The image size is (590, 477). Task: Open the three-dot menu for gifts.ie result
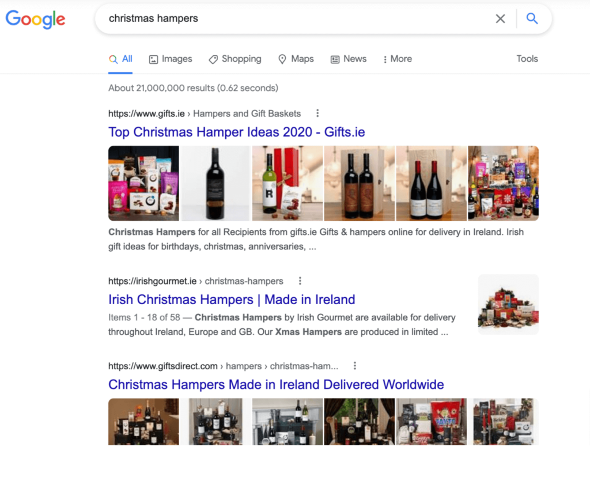[317, 113]
